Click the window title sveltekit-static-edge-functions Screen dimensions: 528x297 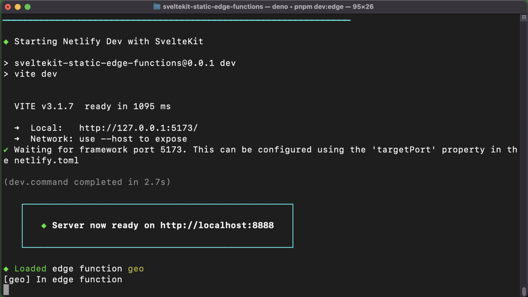[x=213, y=7]
